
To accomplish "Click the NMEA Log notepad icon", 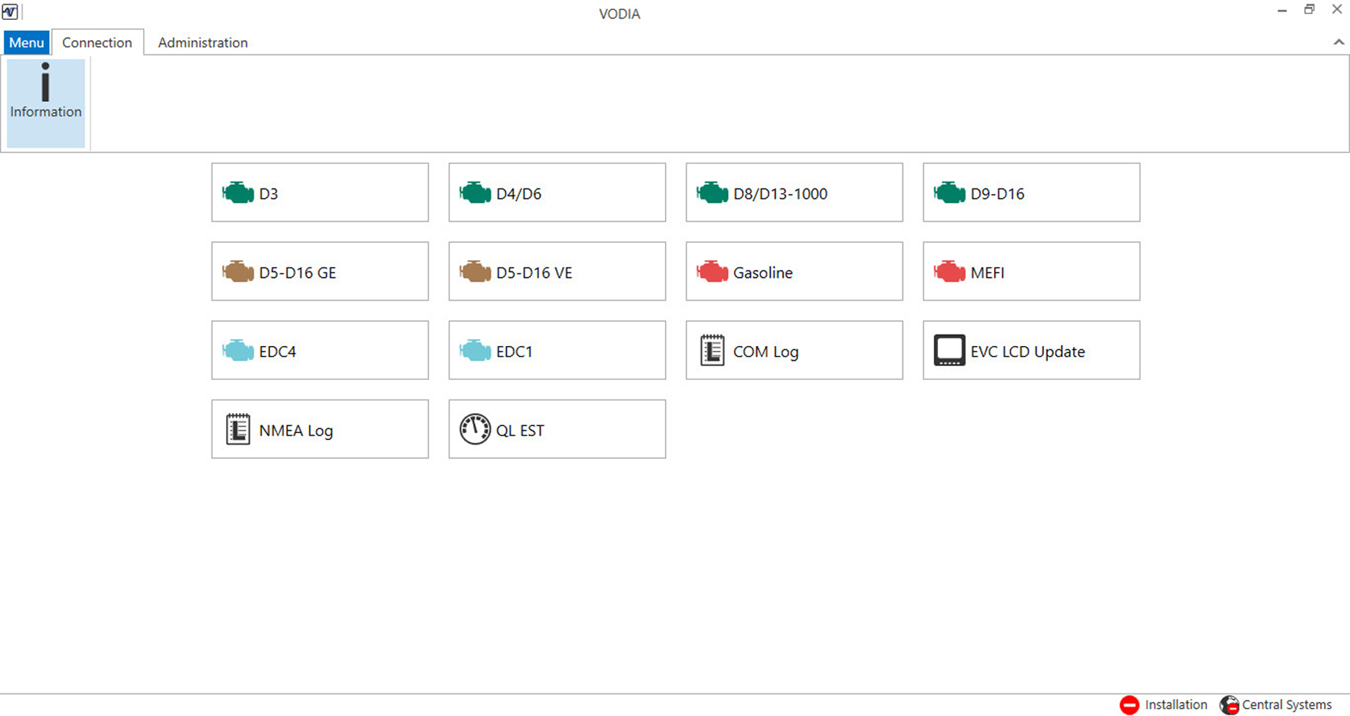I will (x=238, y=430).
